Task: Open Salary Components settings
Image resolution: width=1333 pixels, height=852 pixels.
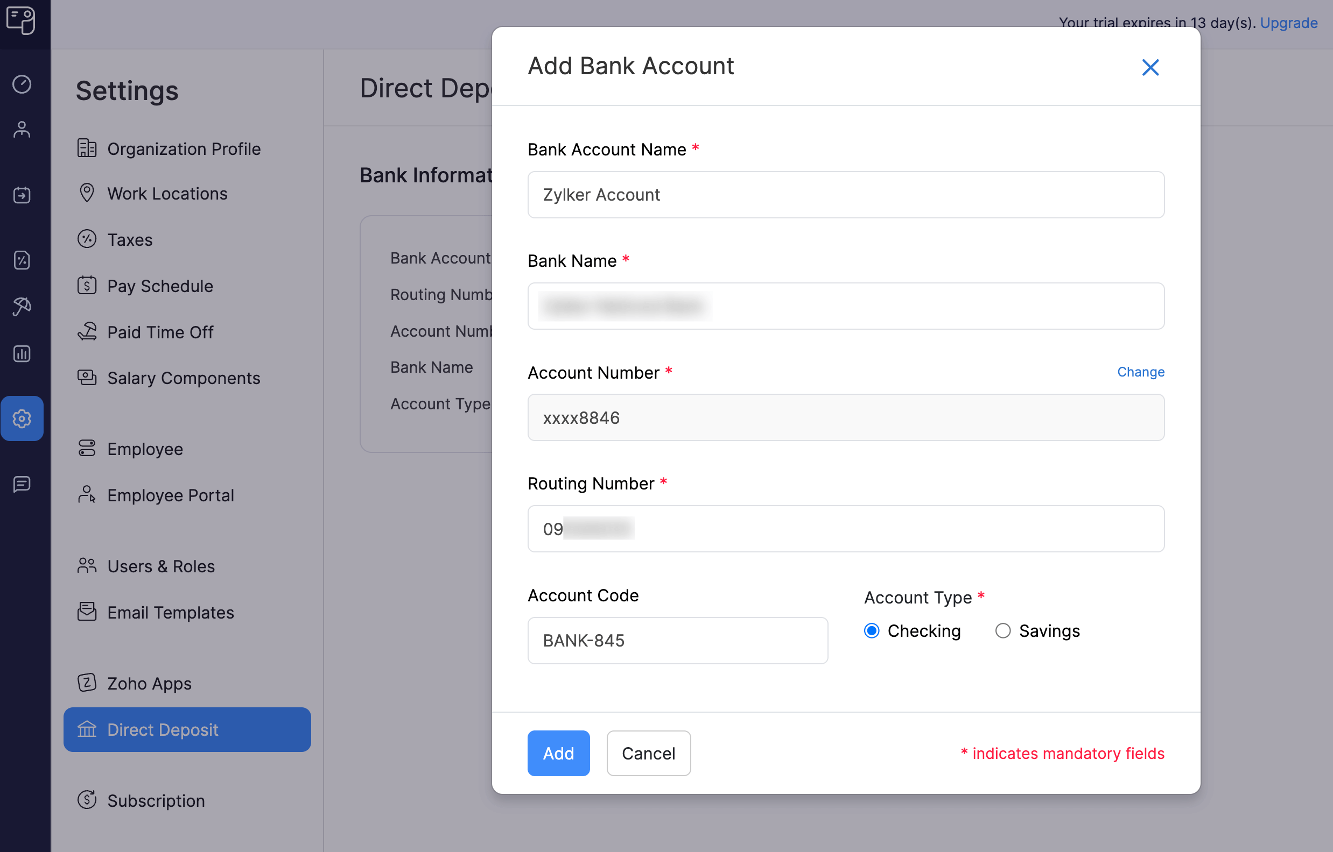Action: (184, 378)
